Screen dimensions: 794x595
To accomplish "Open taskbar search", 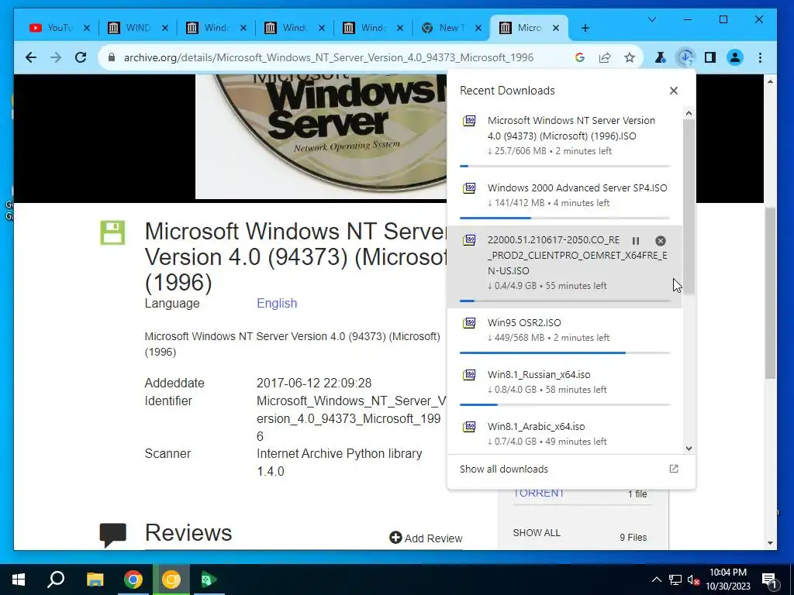I will (x=56, y=580).
